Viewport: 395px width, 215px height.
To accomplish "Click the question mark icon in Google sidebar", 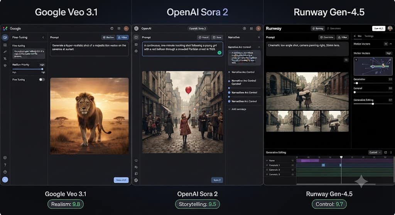I will point(5,165).
